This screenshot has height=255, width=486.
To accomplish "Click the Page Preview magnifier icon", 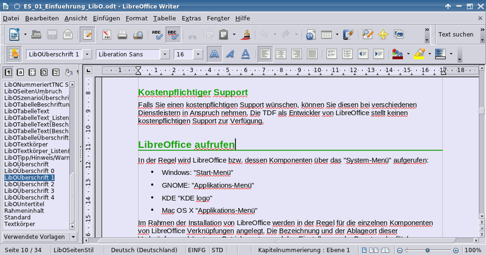I will point(138,34).
